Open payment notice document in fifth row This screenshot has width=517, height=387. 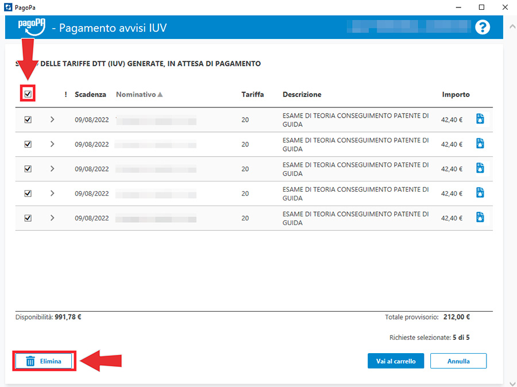[x=480, y=218]
